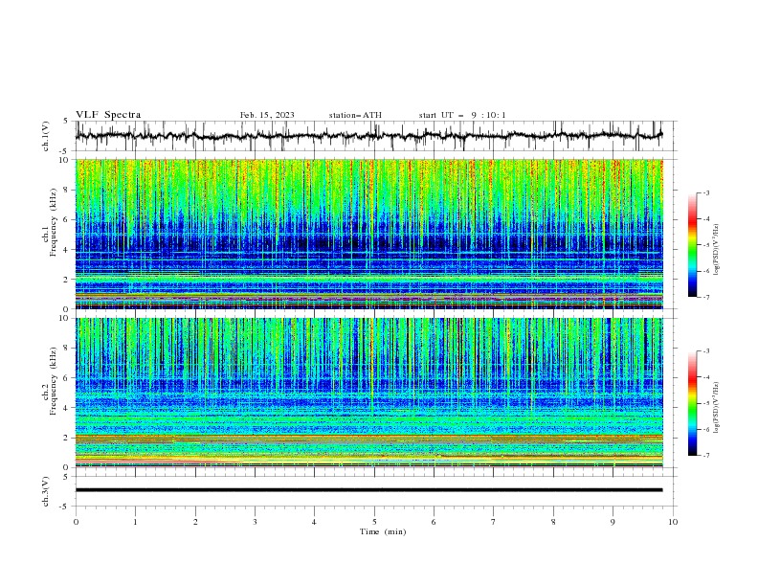The height and width of the screenshot is (586, 758).
Task: Click the 'ch.1(V)' waveform axis label
Action: [x=46, y=136]
